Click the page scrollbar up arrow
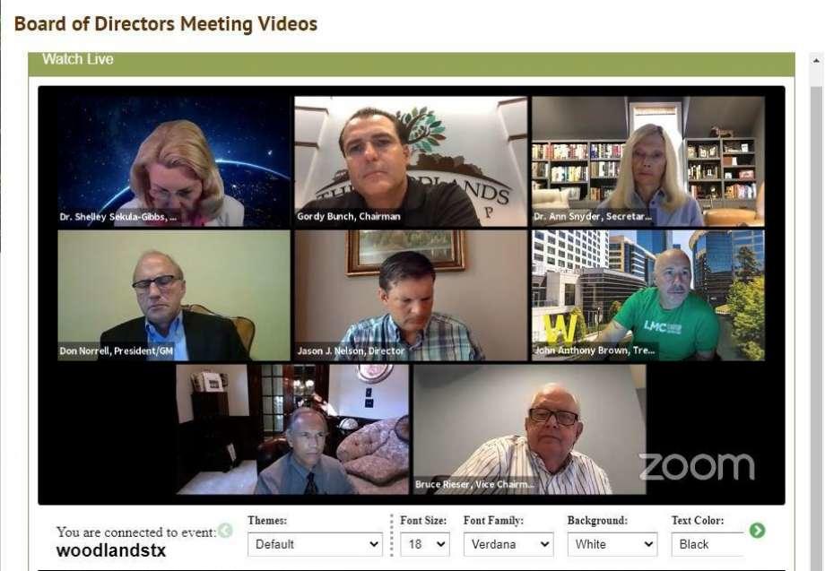The width and height of the screenshot is (825, 571). [817, 60]
